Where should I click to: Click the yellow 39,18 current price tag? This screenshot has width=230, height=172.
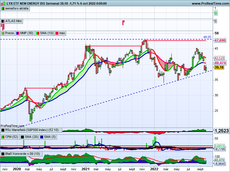click(x=219, y=67)
